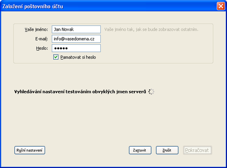Open Ruční nastavení manual configuration
The height and width of the screenshot is (168, 227).
pyautogui.click(x=30, y=150)
